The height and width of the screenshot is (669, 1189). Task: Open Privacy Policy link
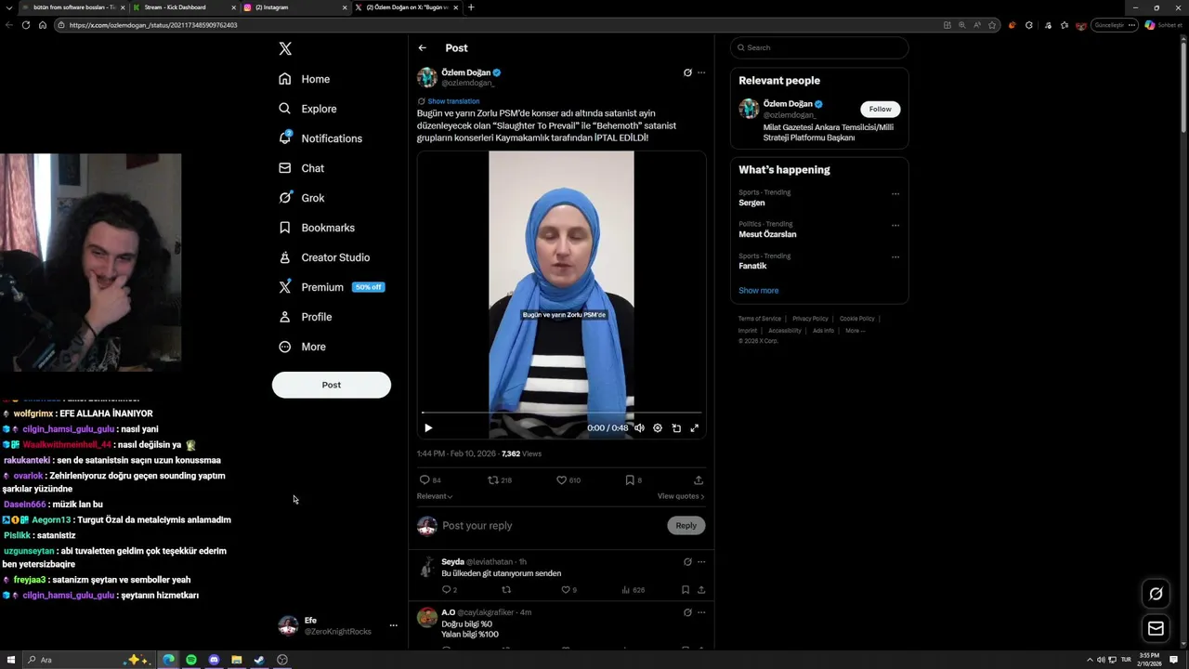pos(810,319)
